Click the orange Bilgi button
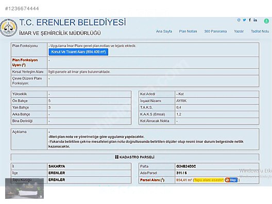 tap(231, 180)
